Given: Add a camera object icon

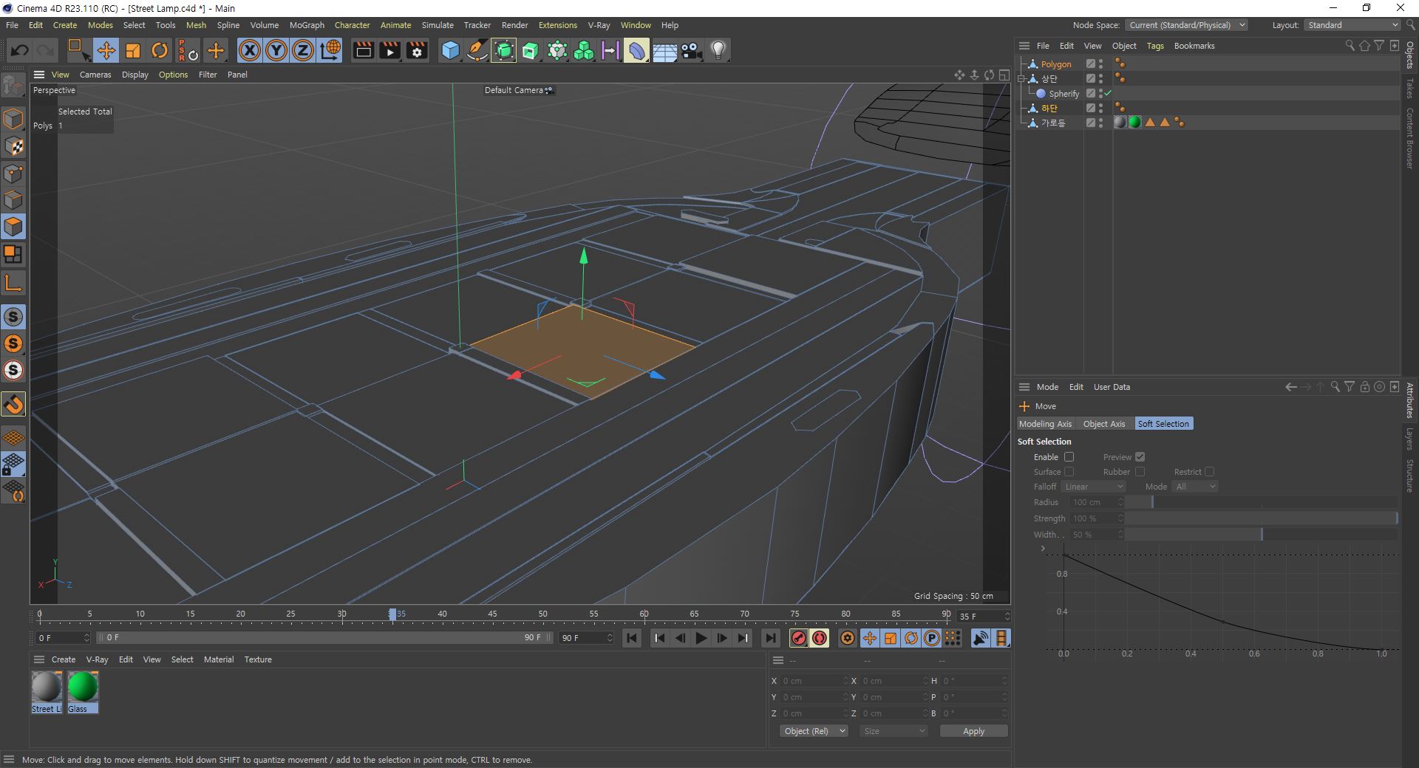Looking at the screenshot, I should pyautogui.click(x=691, y=50).
